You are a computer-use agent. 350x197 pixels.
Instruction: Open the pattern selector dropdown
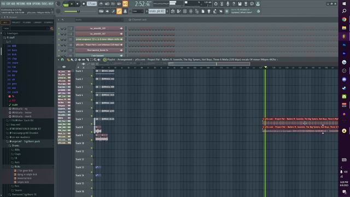coord(157,11)
